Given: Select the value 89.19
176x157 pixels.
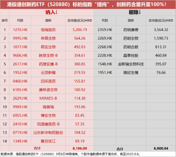Looking at the screenshot, I should tap(80, 141).
